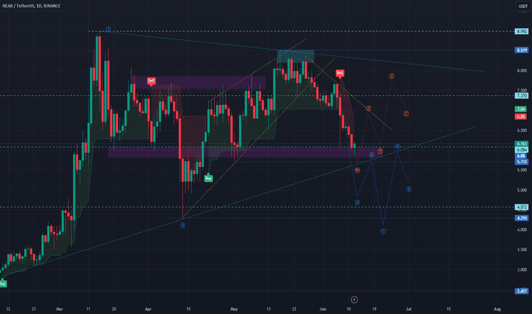The height and width of the screenshot is (314, 532).
Task: Click the lightning bolt event icon near the date axis
Action: coord(354,299)
